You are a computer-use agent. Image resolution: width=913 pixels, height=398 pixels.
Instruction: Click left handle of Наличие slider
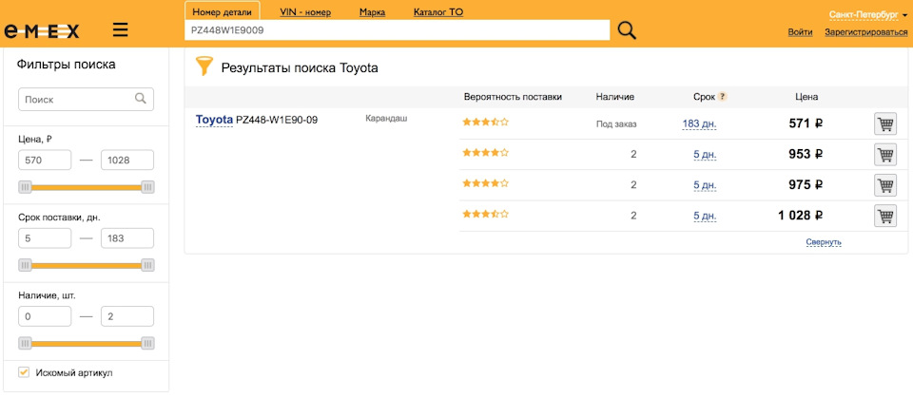[x=25, y=343]
